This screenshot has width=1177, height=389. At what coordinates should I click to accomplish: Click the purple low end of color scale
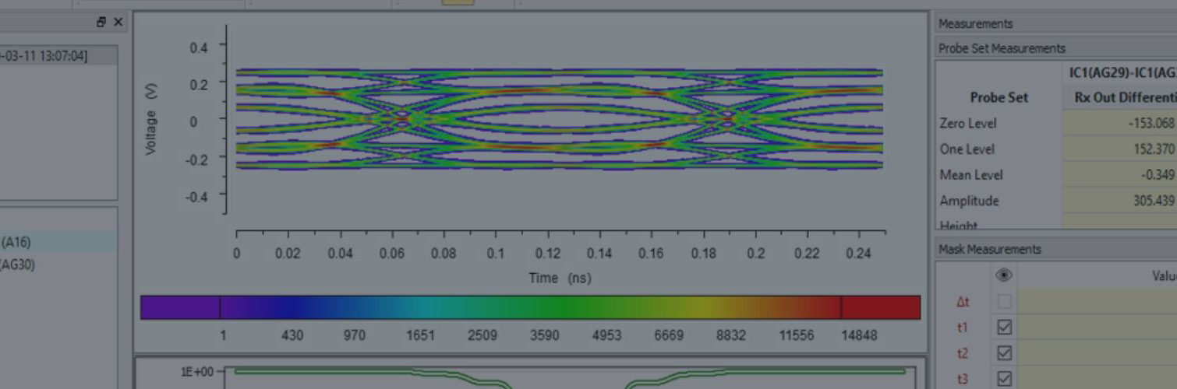click(x=179, y=307)
